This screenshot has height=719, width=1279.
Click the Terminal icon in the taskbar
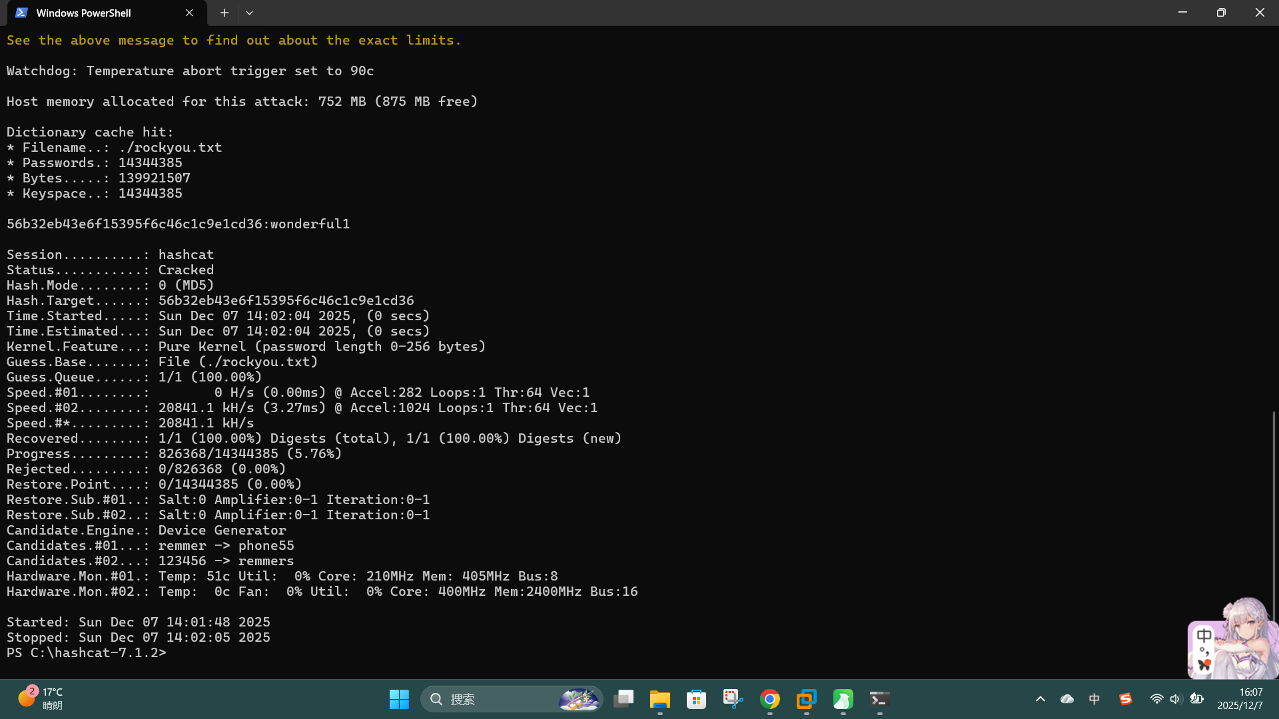[x=879, y=699]
